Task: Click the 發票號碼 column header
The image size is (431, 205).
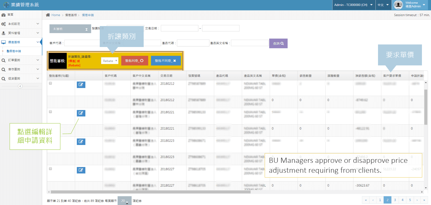Action: click(200, 76)
